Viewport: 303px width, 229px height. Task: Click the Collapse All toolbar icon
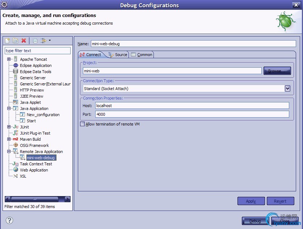click(x=35, y=41)
